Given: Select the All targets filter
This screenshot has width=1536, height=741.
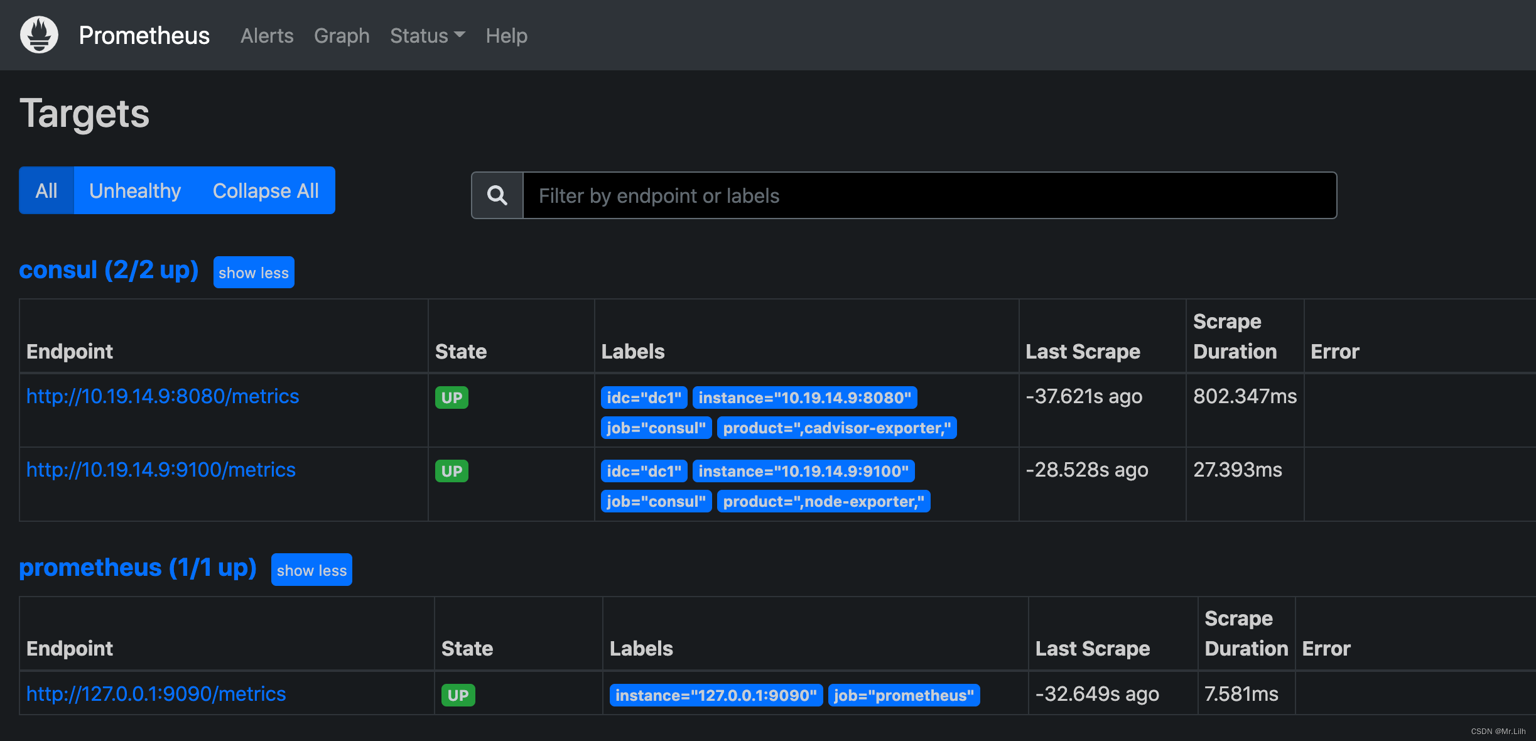Looking at the screenshot, I should click(x=46, y=190).
